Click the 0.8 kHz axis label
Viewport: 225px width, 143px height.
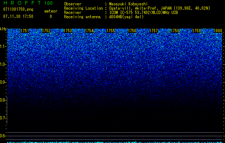pos(3,100)
